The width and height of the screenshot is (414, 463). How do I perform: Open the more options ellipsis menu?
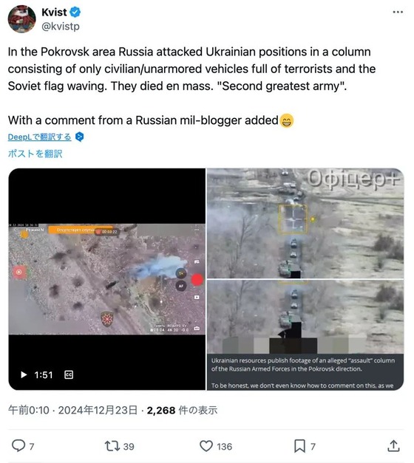click(x=398, y=12)
